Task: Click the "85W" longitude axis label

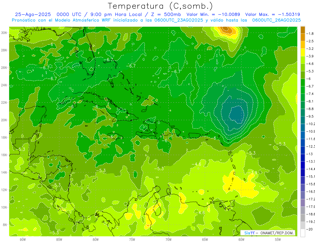Action: click(x=59, y=240)
